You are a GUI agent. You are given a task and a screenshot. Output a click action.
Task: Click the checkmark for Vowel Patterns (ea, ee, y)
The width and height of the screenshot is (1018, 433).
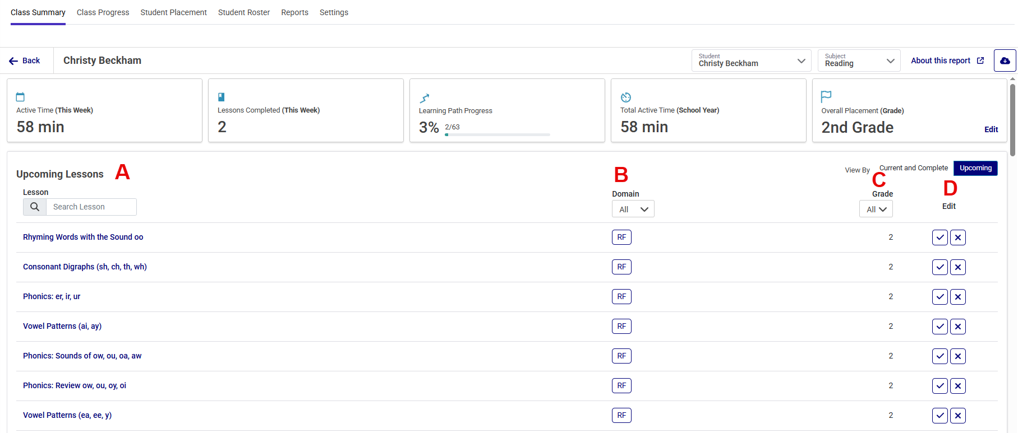point(939,416)
